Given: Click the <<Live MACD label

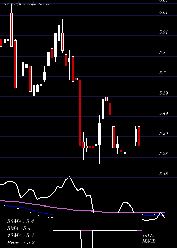Looking at the screenshot, I should click(149, 239).
